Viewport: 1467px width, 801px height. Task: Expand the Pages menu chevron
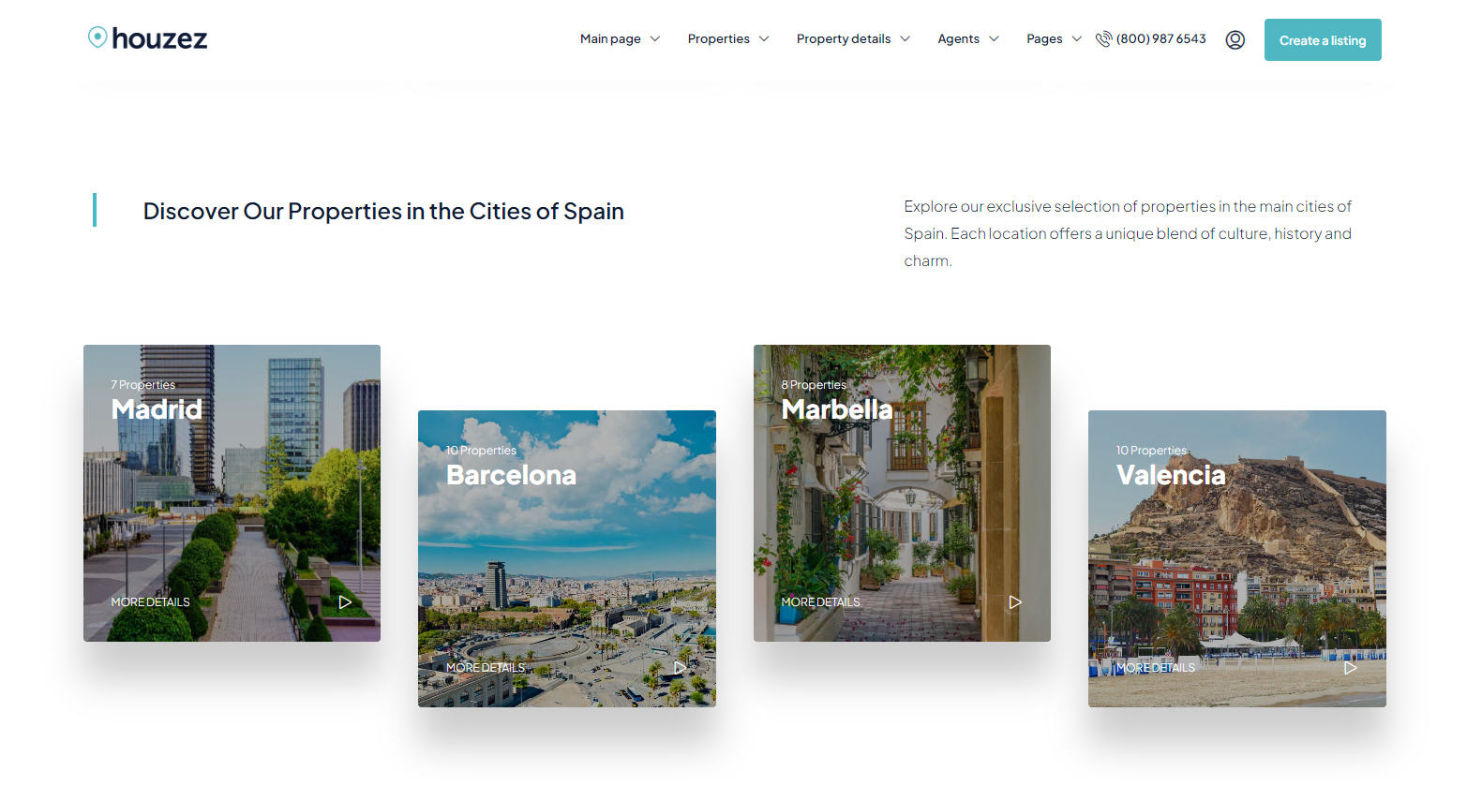(1077, 39)
